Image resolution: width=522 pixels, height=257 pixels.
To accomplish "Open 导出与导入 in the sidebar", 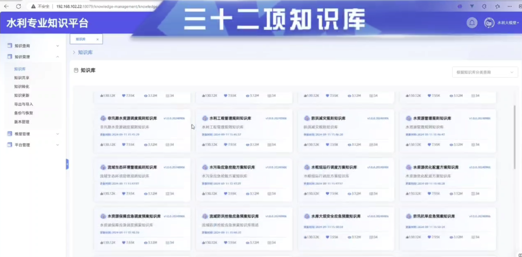I will tap(24, 104).
